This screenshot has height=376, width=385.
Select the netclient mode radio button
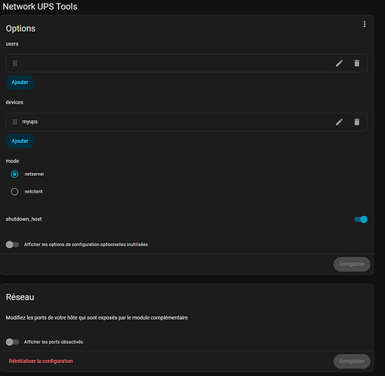[x=14, y=192]
